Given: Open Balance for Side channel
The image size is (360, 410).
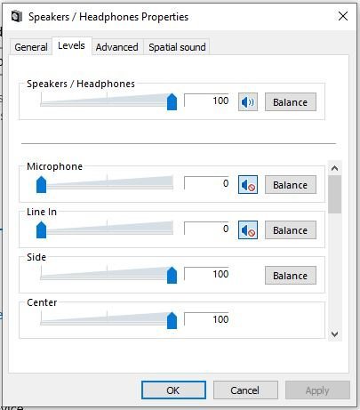Looking at the screenshot, I should click(291, 276).
